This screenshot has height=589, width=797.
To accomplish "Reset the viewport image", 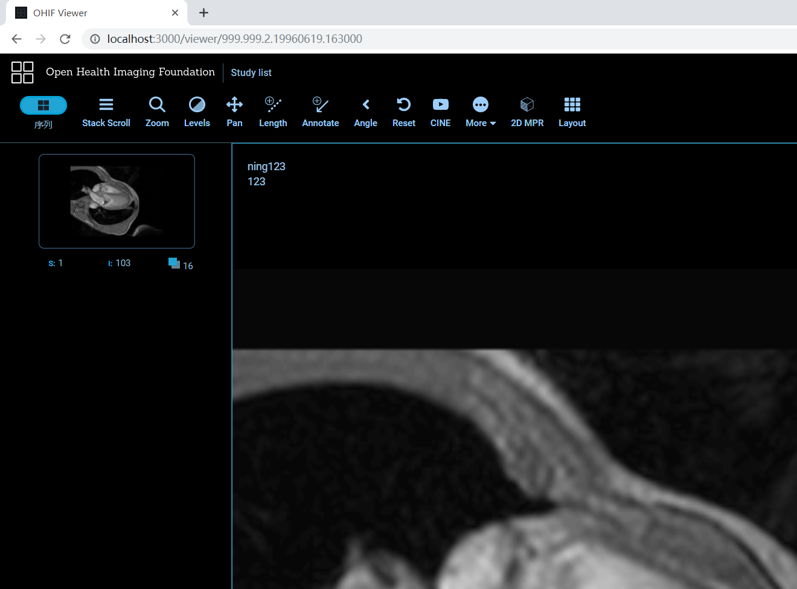I will tap(403, 112).
